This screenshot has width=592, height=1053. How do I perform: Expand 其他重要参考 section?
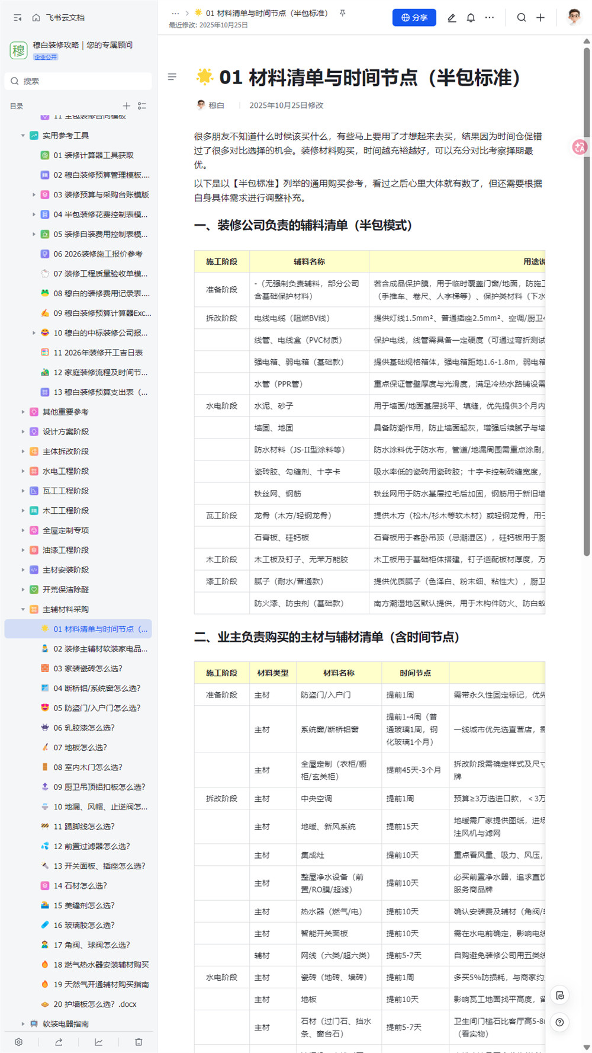pyautogui.click(x=23, y=412)
